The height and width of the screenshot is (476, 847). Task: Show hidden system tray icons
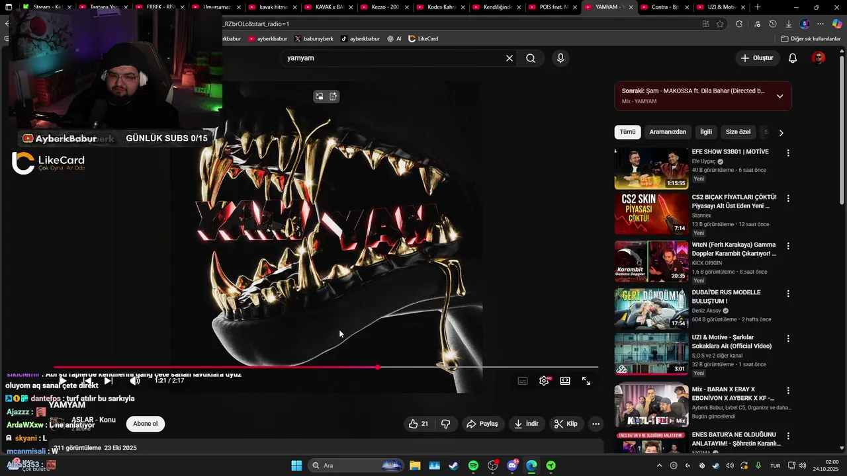[660, 465]
